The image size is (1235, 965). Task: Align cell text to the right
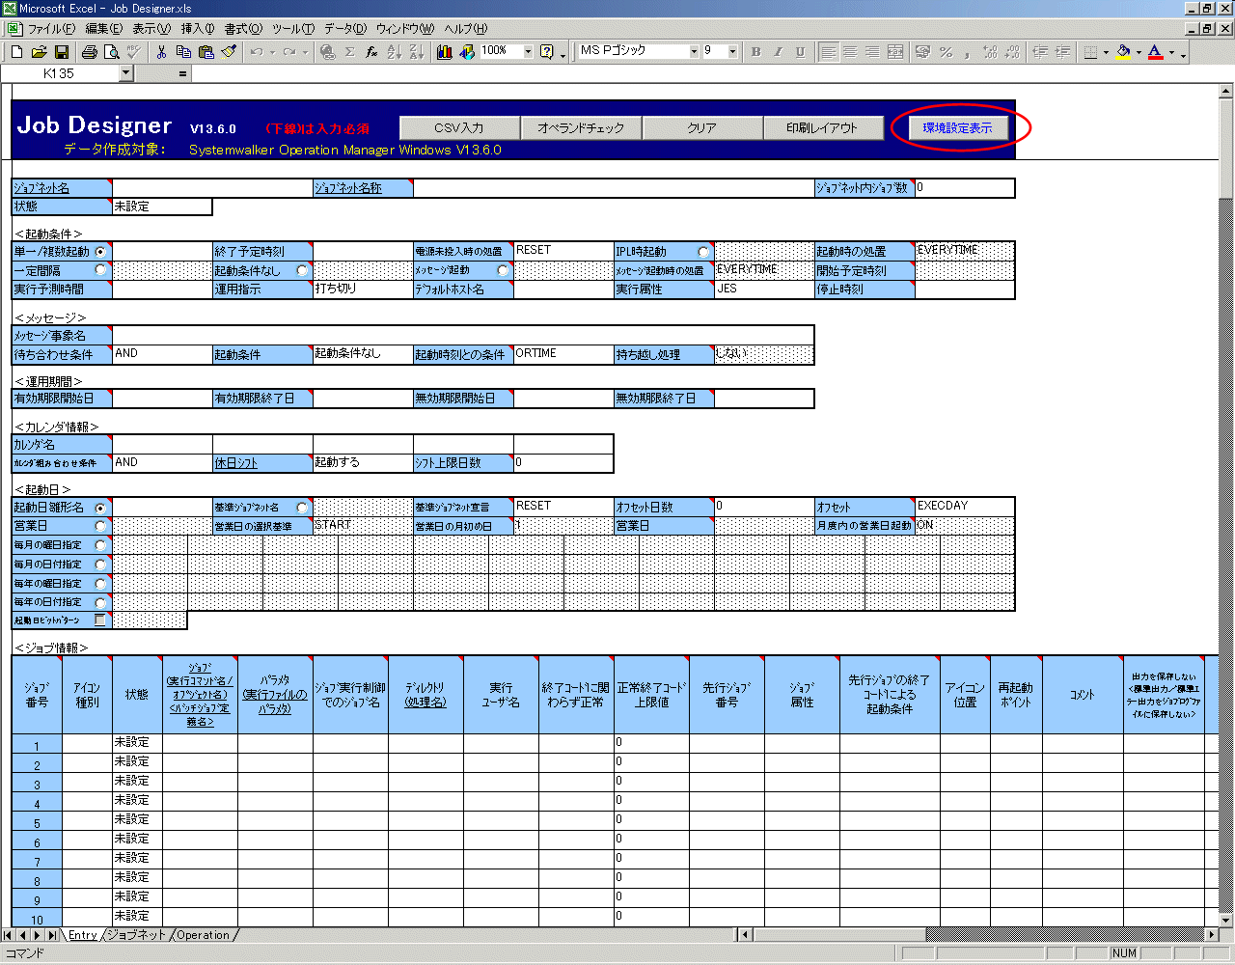point(872,52)
